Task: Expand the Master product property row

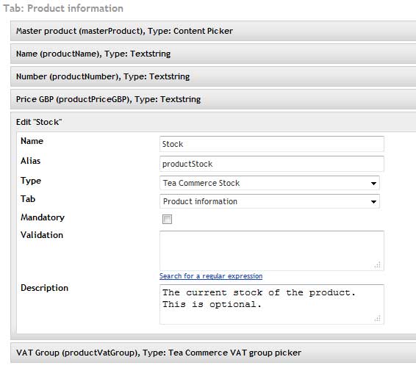Action: coord(213,31)
